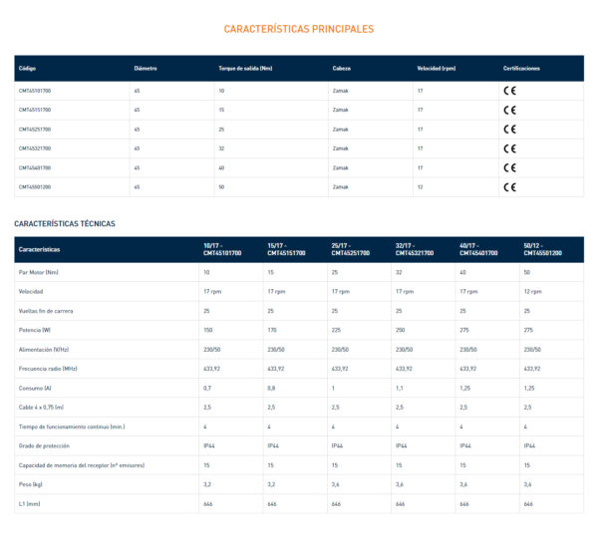
Task: Select the Potencia (W) row label
Action: (x=34, y=330)
